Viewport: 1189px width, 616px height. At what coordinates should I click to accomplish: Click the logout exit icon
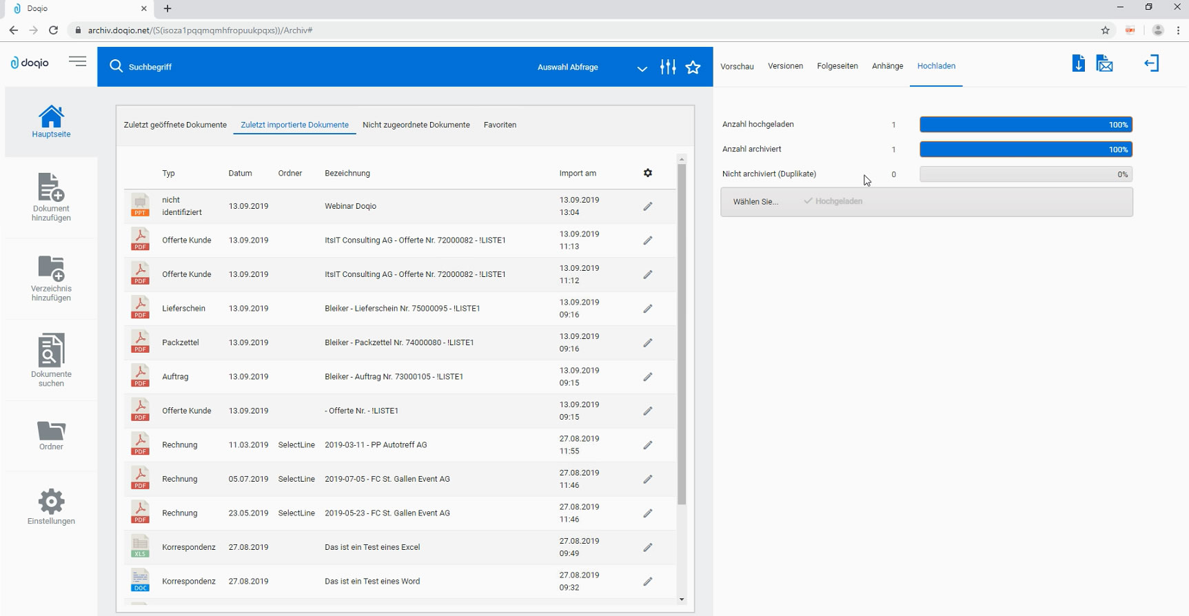click(1152, 63)
